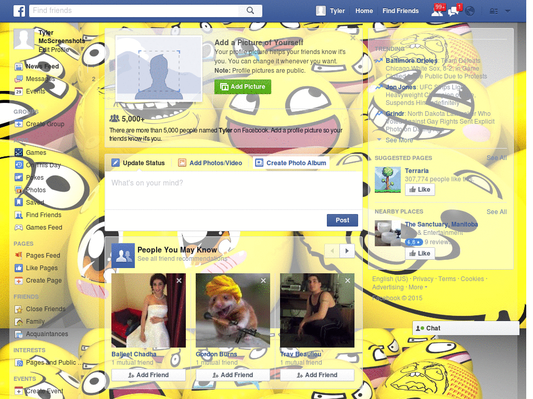Open Jon Jones trending topic

point(401,87)
